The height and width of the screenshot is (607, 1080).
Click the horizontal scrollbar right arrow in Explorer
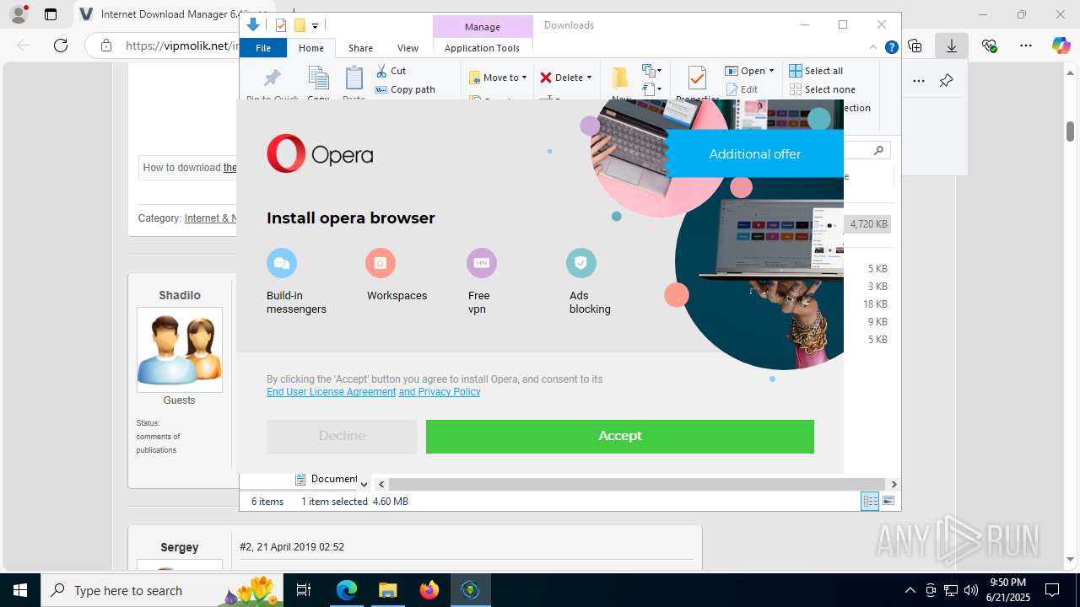pyautogui.click(x=894, y=484)
